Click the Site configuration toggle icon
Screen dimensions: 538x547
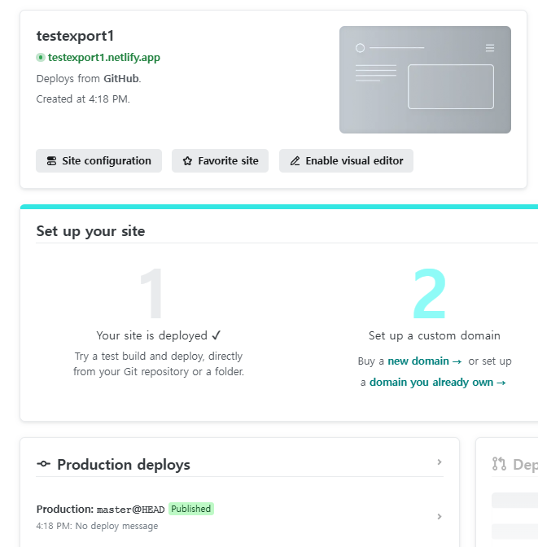(x=51, y=161)
